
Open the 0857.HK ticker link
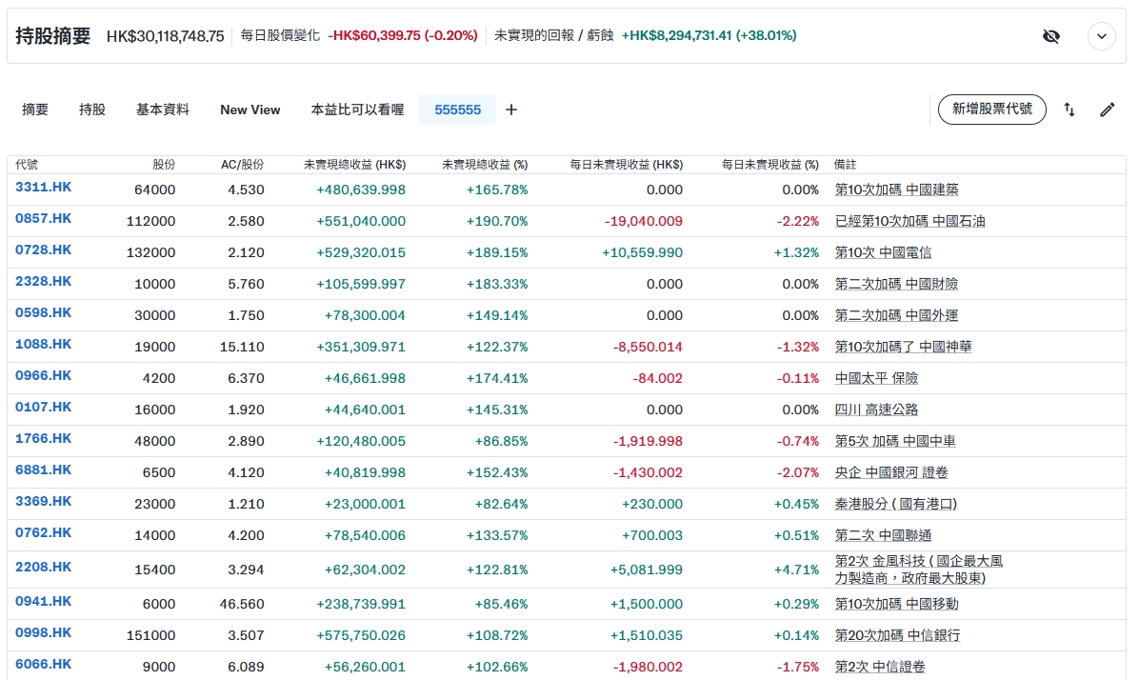pos(44,219)
